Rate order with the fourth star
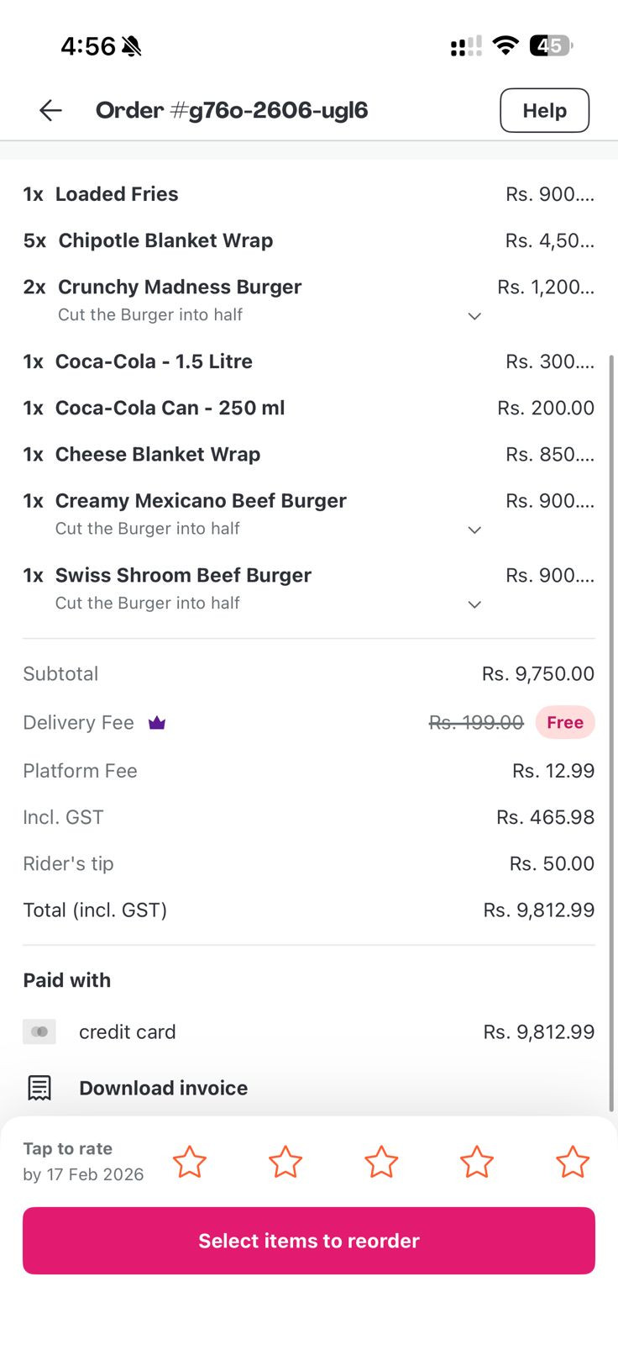Viewport: 618px width, 1345px height. (x=477, y=1162)
